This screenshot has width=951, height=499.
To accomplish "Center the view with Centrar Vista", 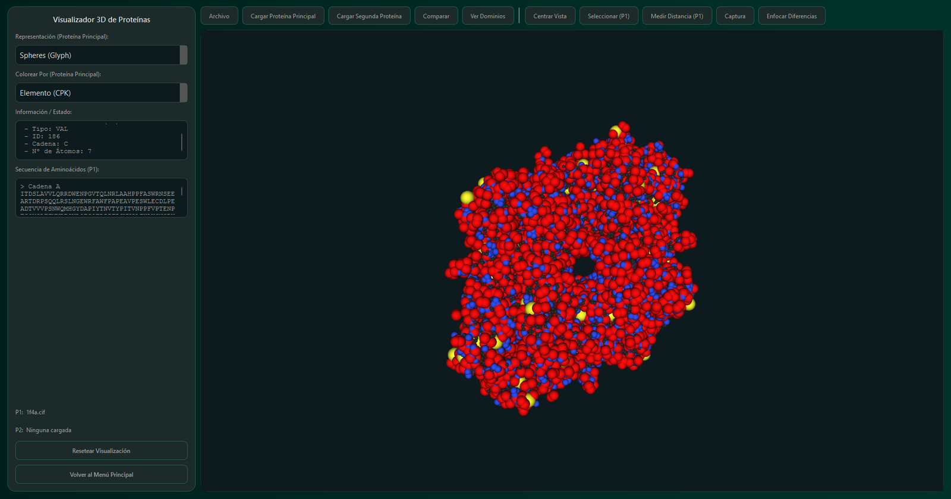I will (550, 16).
